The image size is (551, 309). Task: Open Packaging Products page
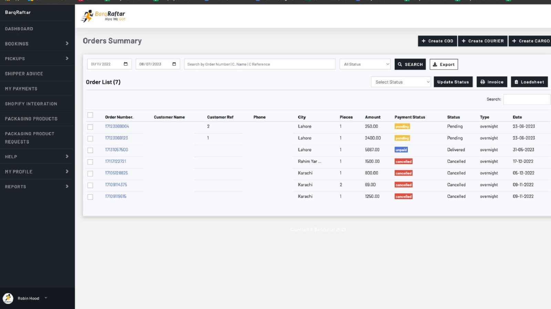click(31, 119)
